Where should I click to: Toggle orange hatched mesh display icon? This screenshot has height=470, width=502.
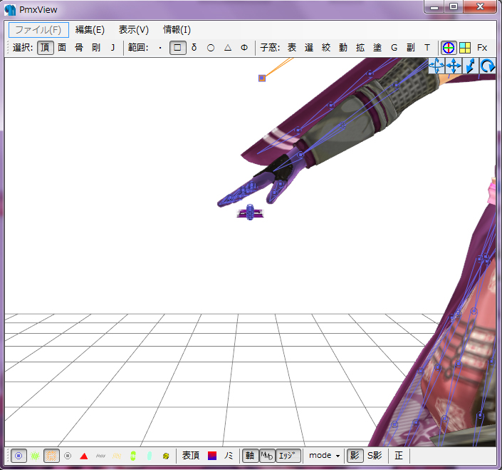point(51,456)
